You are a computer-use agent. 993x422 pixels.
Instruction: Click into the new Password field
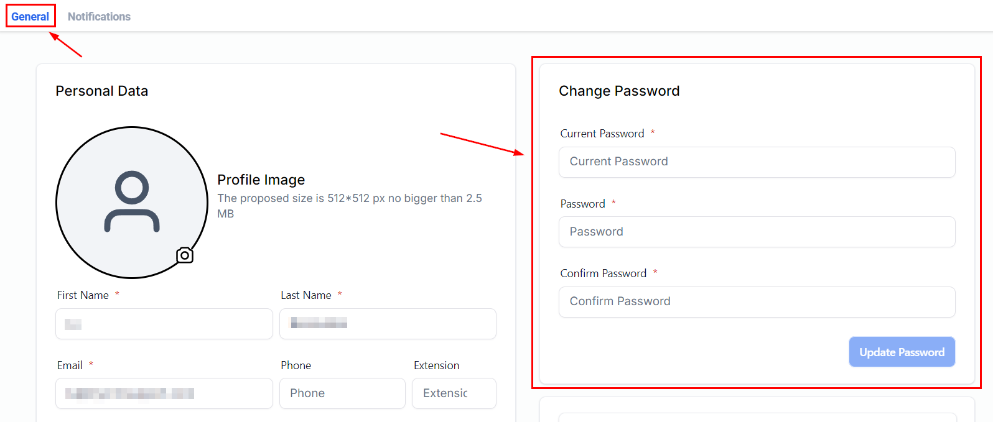757,232
